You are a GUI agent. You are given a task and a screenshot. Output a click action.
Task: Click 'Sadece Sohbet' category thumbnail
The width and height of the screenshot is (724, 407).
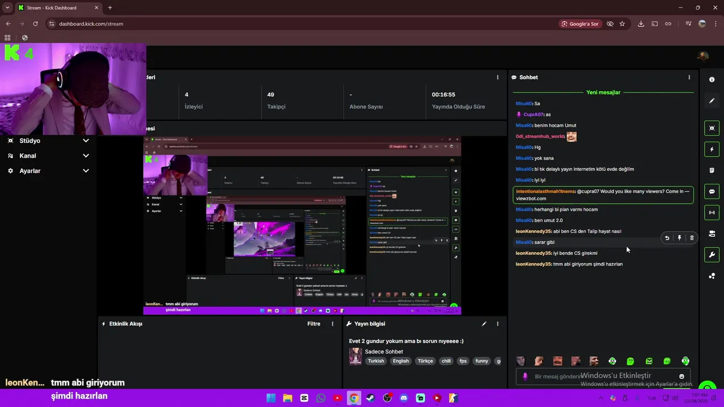(355, 356)
